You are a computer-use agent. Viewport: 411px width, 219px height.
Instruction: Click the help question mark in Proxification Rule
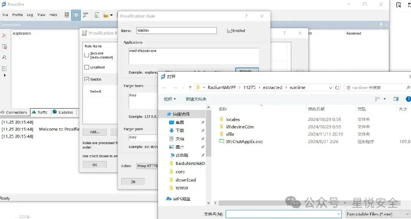pyautogui.click(x=246, y=16)
